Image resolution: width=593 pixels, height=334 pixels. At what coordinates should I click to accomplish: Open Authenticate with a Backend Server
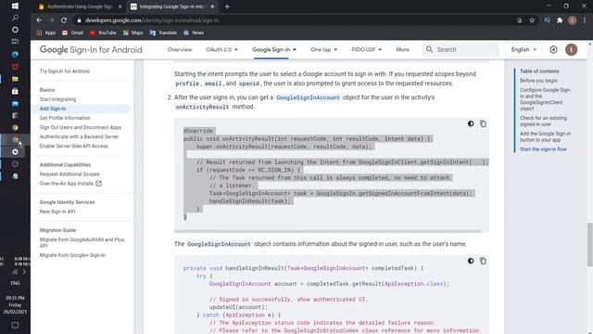79,136
